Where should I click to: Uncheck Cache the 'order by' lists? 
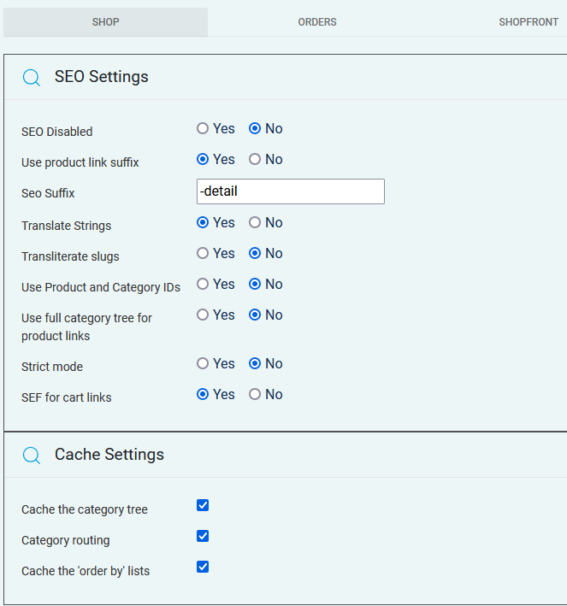[203, 568]
